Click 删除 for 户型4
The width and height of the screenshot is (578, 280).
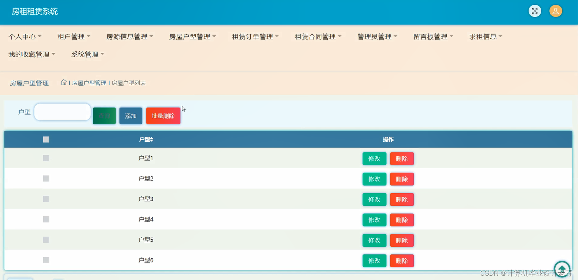click(x=402, y=220)
